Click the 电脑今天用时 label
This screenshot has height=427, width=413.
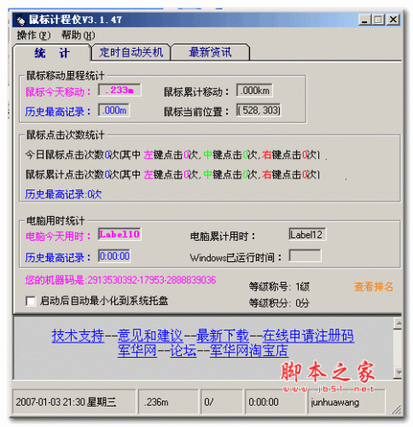(x=58, y=237)
